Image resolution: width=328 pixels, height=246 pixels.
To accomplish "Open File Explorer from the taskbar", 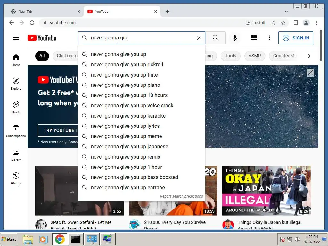I will [x=28, y=239].
